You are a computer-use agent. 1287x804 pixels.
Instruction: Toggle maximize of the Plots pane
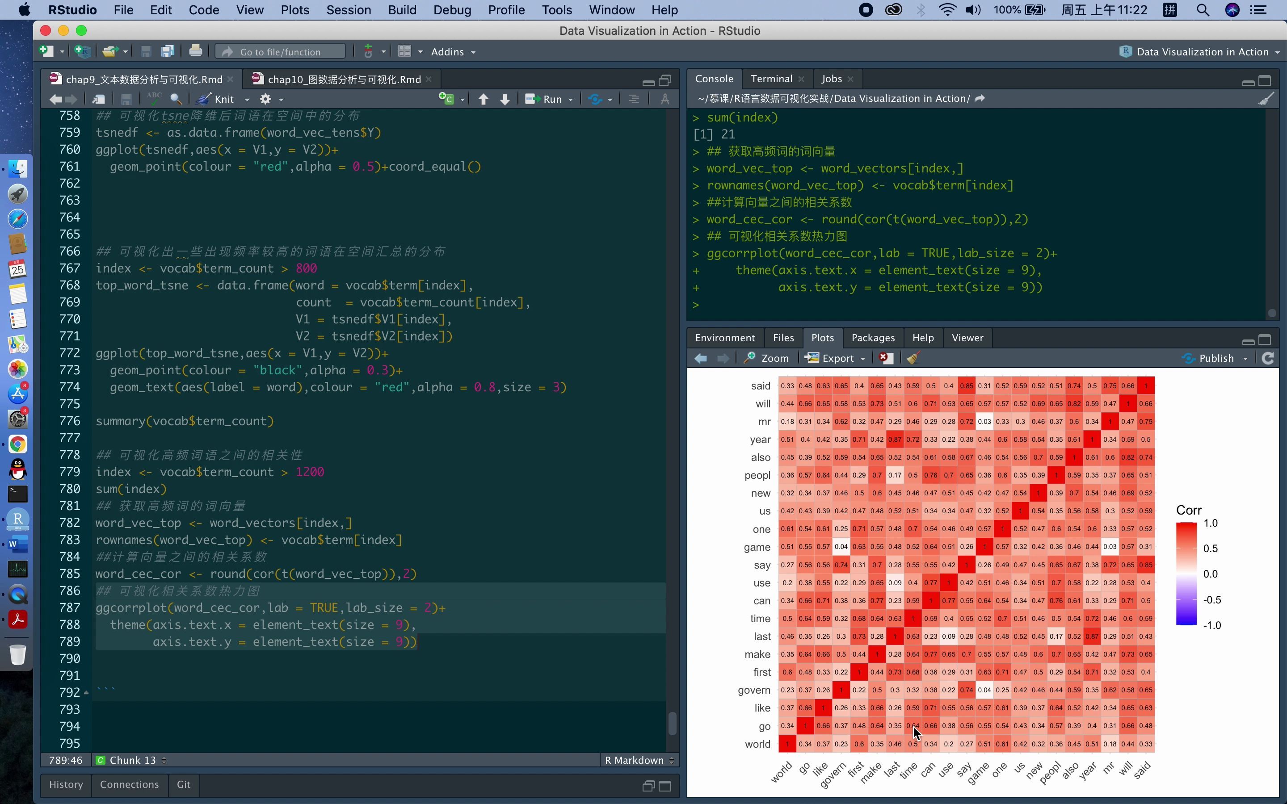1265,339
